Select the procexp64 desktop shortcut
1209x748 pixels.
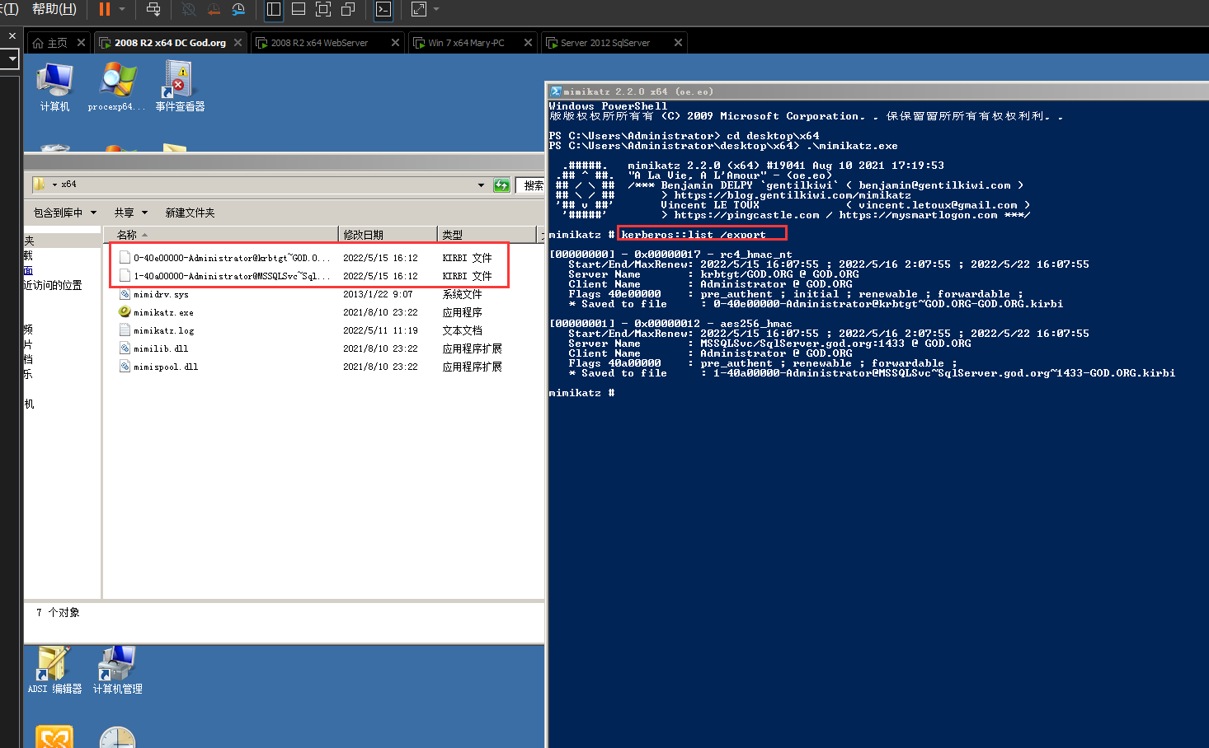[117, 86]
